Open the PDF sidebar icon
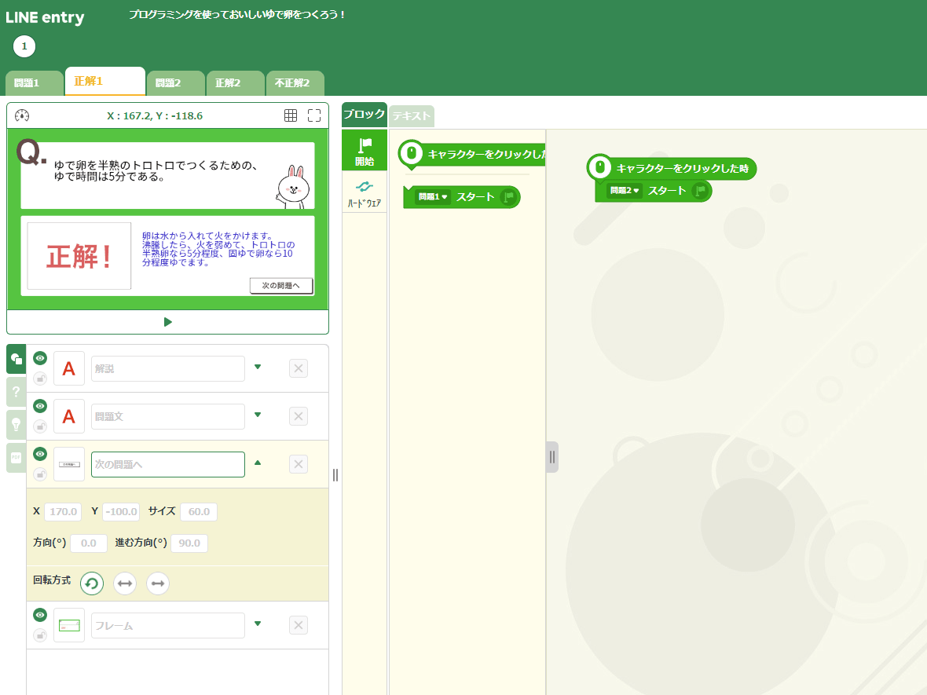 pyautogui.click(x=16, y=457)
